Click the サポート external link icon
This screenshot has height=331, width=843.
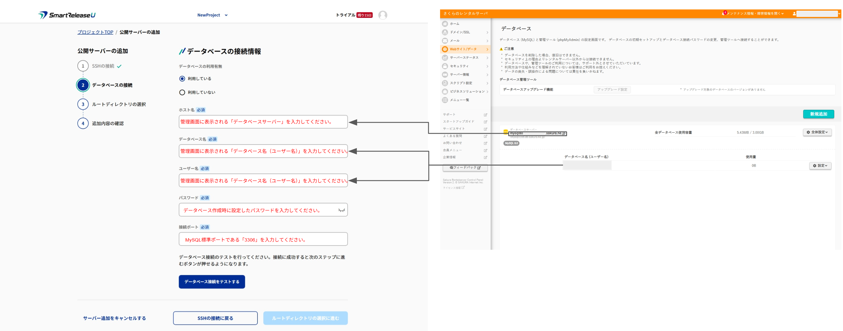point(485,115)
